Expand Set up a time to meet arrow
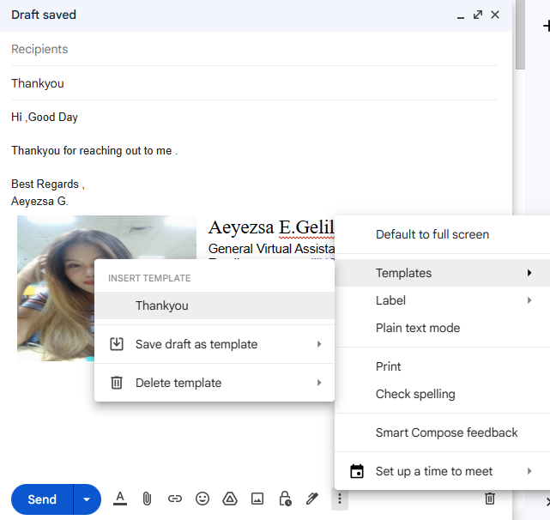 tap(529, 471)
